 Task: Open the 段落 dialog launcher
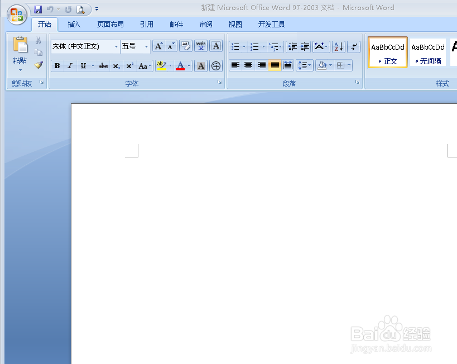[357, 82]
